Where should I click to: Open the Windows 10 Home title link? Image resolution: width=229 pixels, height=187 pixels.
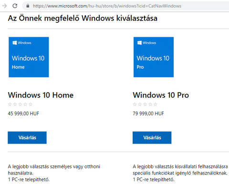point(41,95)
